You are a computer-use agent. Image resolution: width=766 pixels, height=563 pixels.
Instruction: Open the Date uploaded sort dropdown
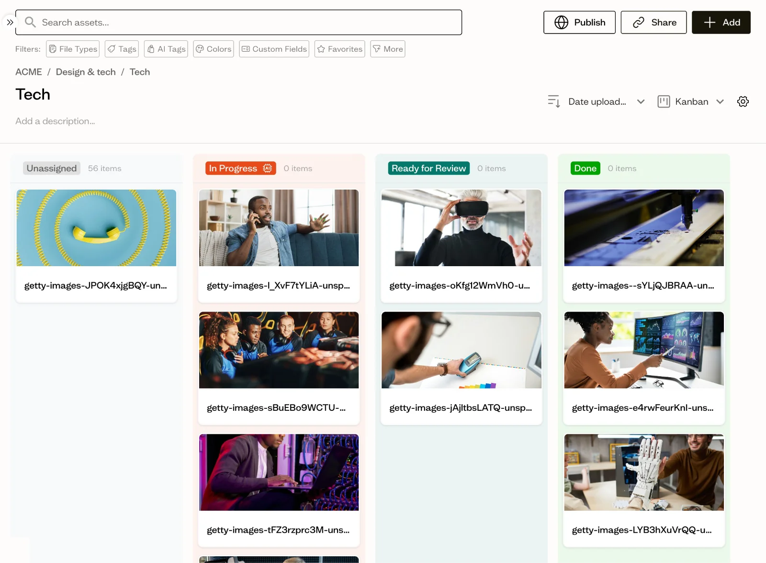pos(597,101)
